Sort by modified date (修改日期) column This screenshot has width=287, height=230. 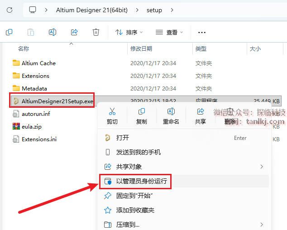[141, 49]
